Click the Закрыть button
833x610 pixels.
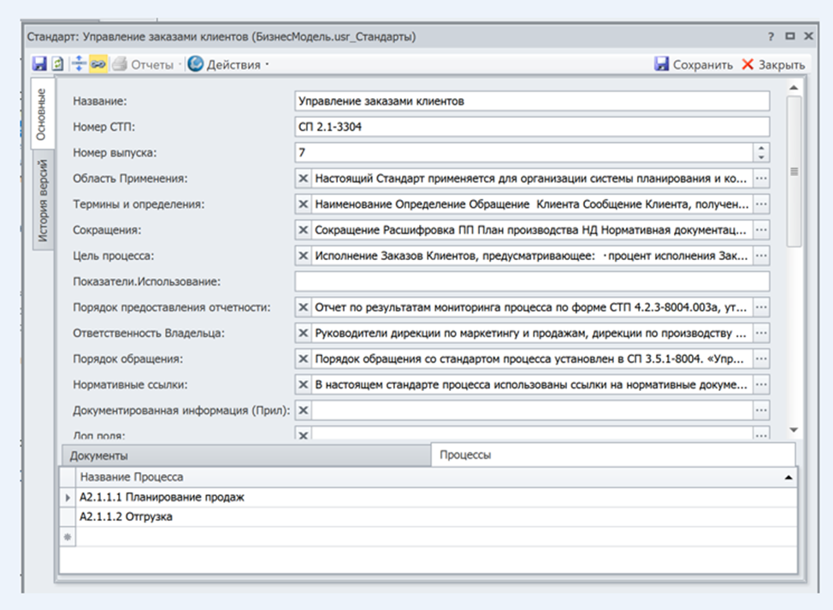click(x=772, y=64)
